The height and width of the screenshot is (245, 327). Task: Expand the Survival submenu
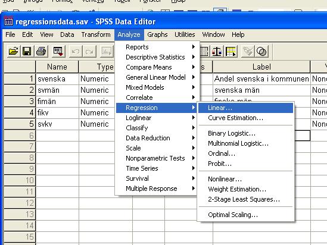156,178
